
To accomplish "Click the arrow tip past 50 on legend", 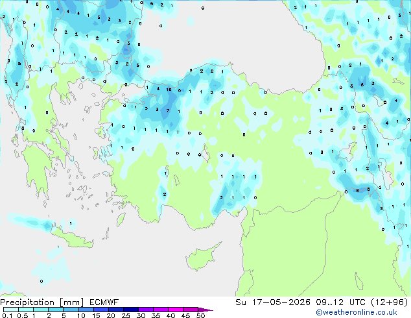I will [x=207, y=310].
